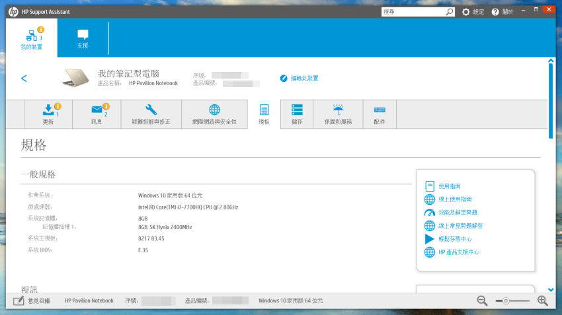Click the play arrow icon beside 輕鬆存取中心
This screenshot has width=562, height=315.
click(x=429, y=239)
